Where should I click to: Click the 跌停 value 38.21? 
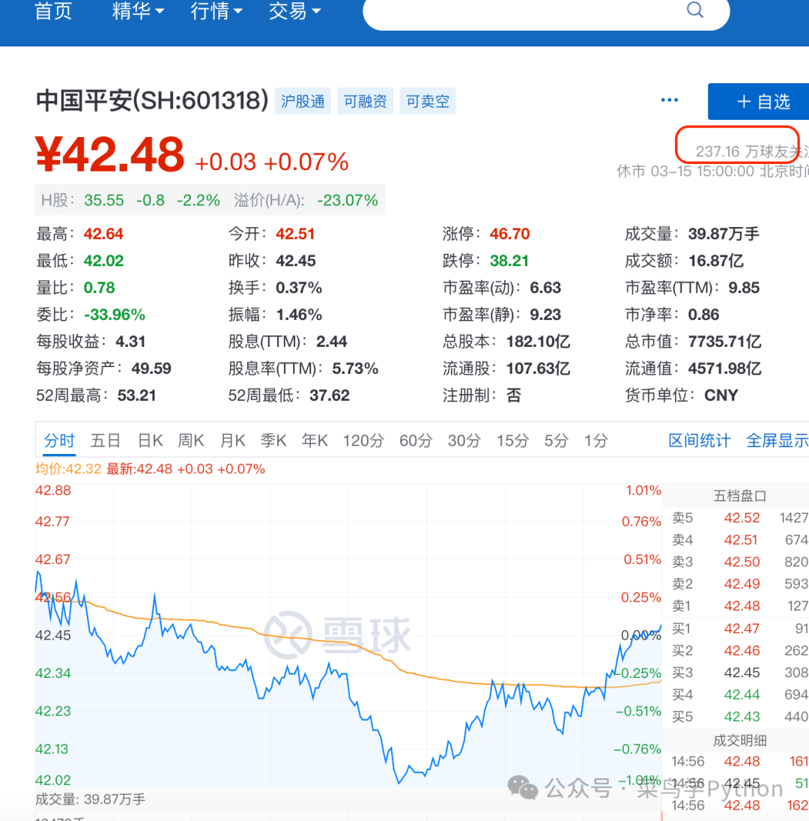pos(509,260)
